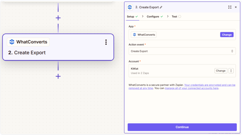
Task: Open the Action event dropdown
Action: 182,51
